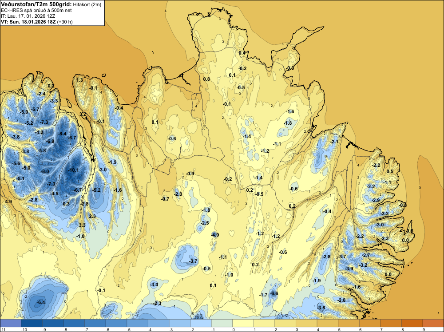Screen dimensions: 444x332
Task: Click the legend color band between -2 and -1
Action: (201, 323)
